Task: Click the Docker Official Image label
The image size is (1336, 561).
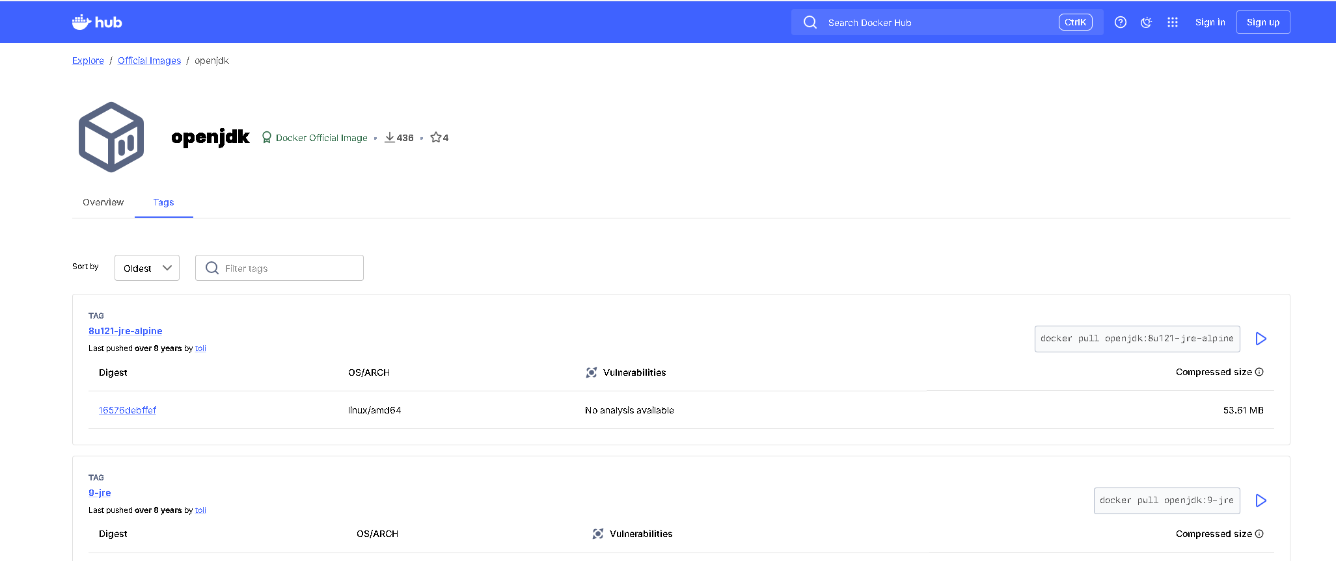Action: pyautogui.click(x=321, y=138)
